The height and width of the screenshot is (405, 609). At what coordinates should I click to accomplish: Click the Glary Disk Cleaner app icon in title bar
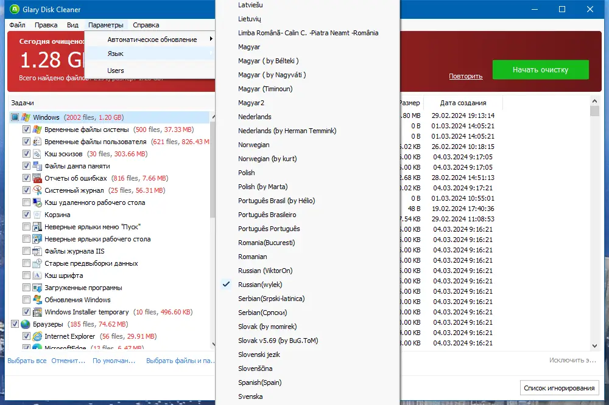coord(15,9)
